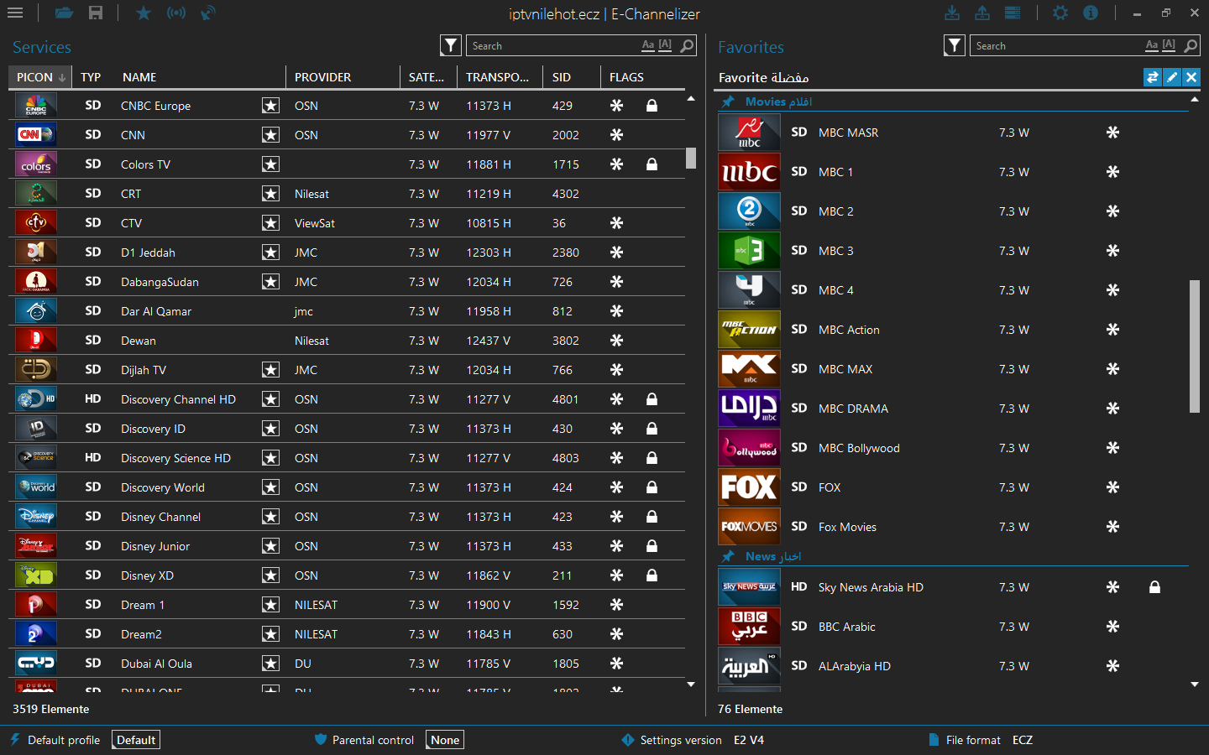This screenshot has height=755, width=1209.
Task: Click the Favorite bouquet blue X icon
Action: [x=1191, y=77]
